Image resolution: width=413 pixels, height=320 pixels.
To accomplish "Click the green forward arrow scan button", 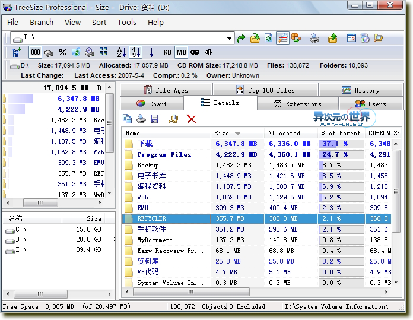I will [x=241, y=39].
